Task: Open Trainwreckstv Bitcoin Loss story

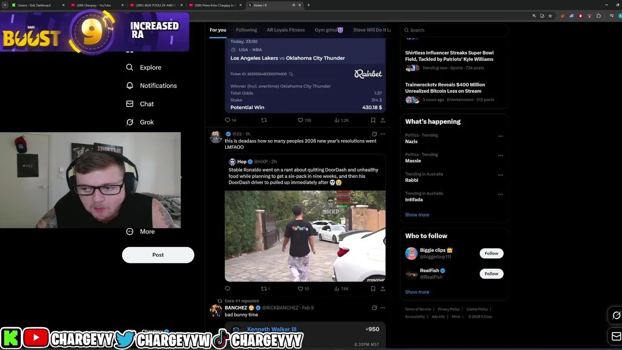Action: point(445,88)
